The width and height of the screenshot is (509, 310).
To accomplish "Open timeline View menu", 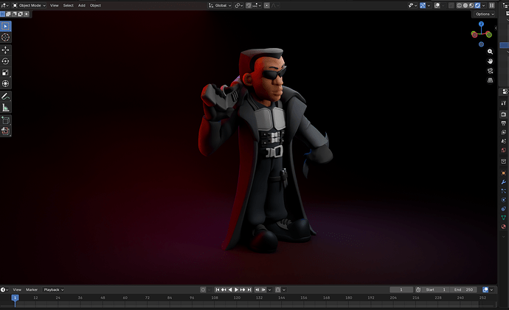I will [x=17, y=289].
